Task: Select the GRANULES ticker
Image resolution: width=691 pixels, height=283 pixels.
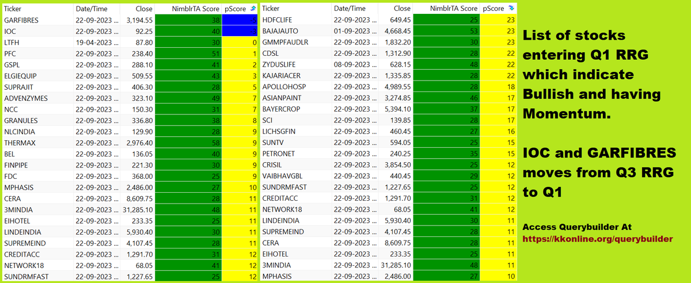Action: 20,120
